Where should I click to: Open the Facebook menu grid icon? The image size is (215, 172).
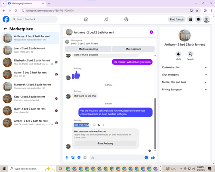190,19
